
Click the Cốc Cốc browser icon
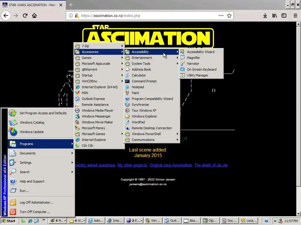pos(77,146)
